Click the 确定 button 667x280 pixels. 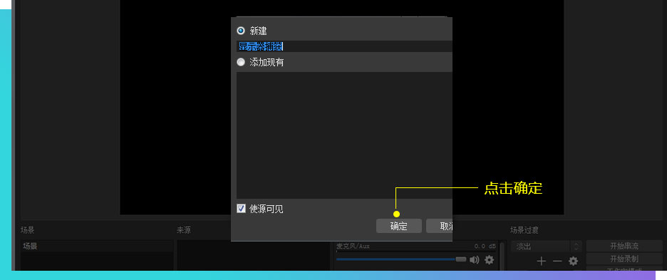point(399,226)
